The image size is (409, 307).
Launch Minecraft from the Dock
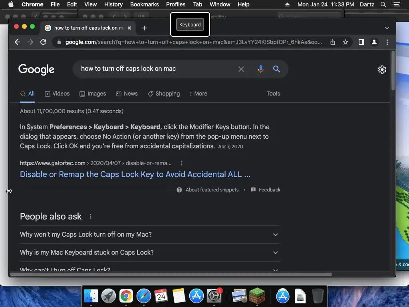point(257,296)
